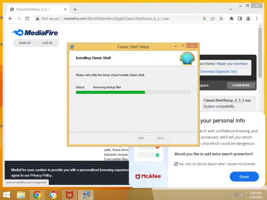
Task: Open the Download Diagnostic Tool link
Action: [219, 72]
